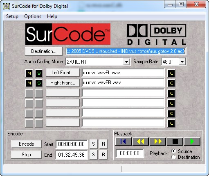Click the S button next to End time
Viewport: 209px width, 176px height.
click(93, 155)
